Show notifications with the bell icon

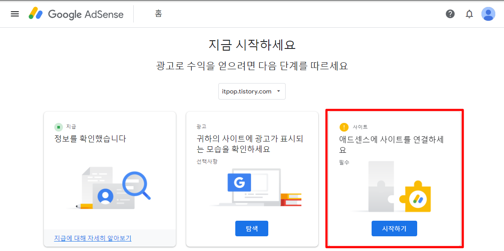(x=469, y=14)
